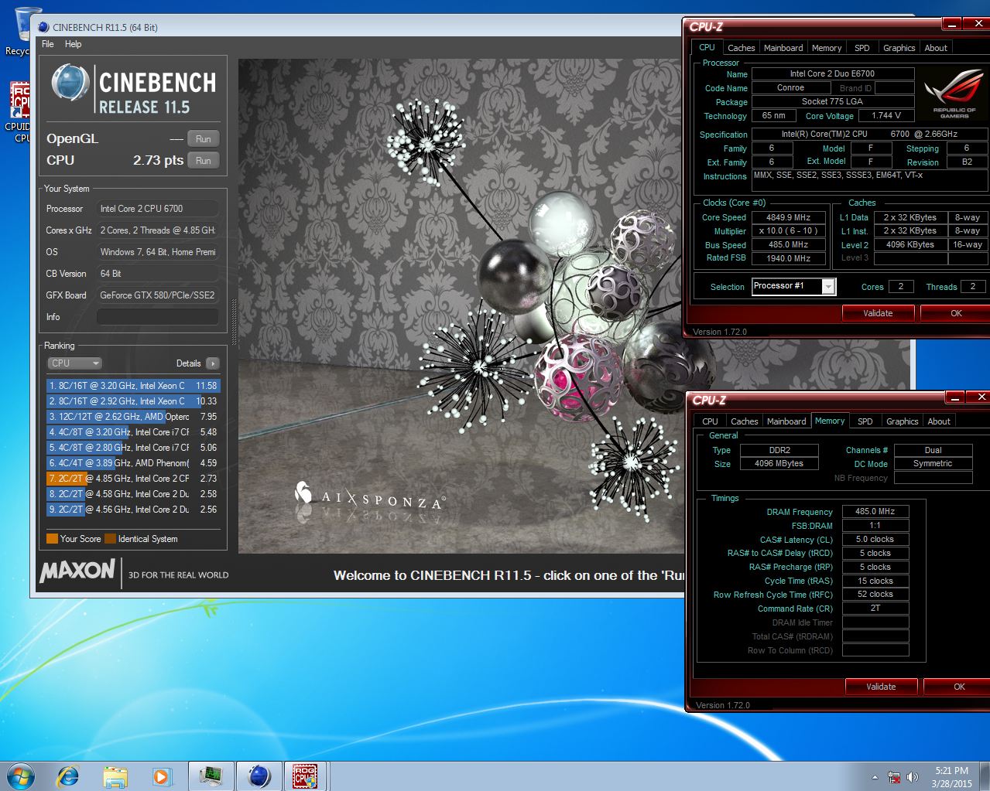Click the CPU score 2.73 pts
Screen dimensions: 990x791
click(x=158, y=161)
